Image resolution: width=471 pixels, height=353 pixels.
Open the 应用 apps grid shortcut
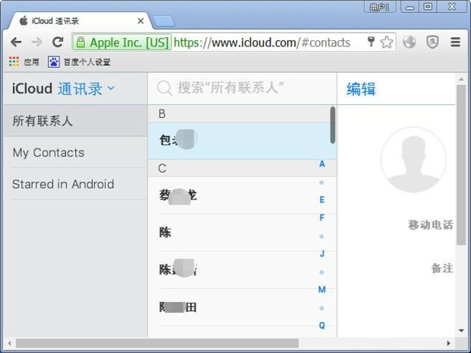pyautogui.click(x=24, y=62)
